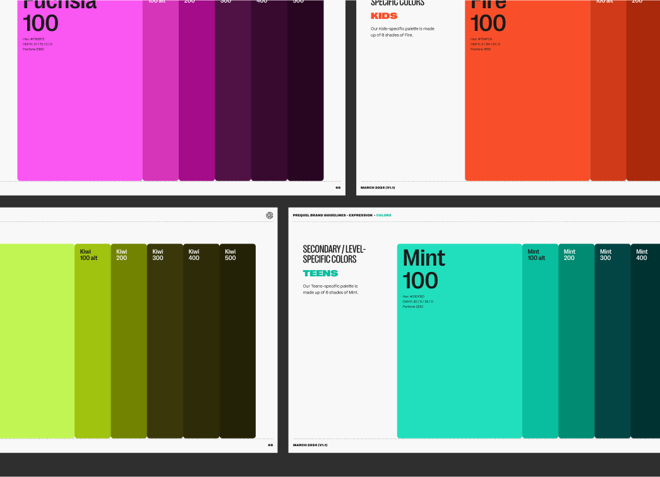Select the Fuchsia 200 swatch
The image size is (660, 477).
pos(197,90)
